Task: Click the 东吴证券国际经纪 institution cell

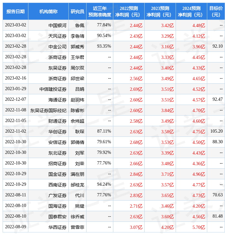Action: pos(48,110)
